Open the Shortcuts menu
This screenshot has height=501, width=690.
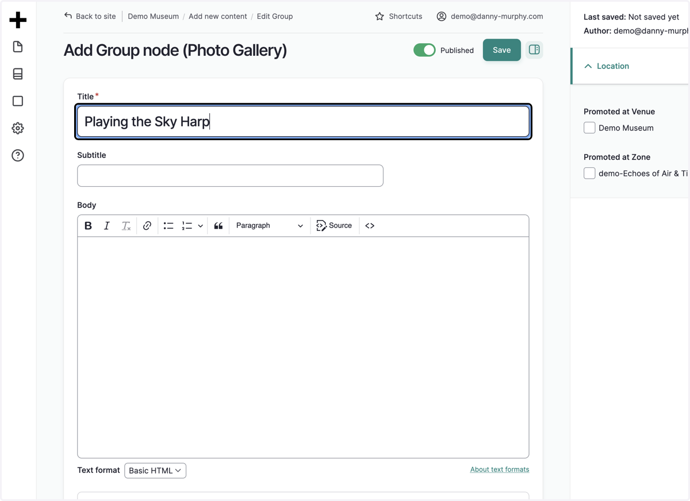[405, 16]
